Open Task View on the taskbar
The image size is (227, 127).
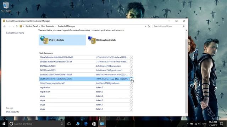click(69, 124)
